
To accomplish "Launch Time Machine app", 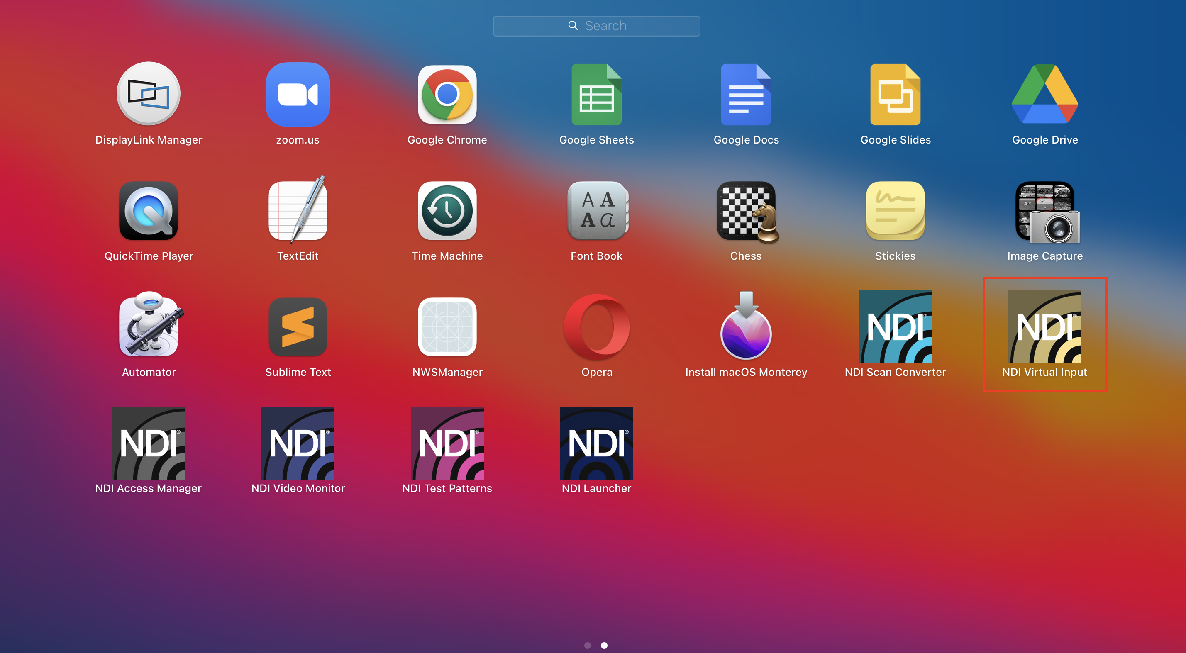I will [x=447, y=211].
